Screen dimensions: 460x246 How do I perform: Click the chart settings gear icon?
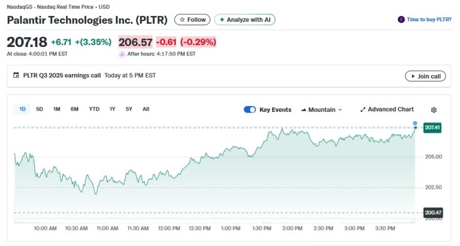click(434, 110)
